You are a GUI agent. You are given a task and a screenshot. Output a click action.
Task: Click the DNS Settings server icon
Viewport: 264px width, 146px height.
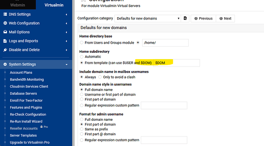pos(5,14)
